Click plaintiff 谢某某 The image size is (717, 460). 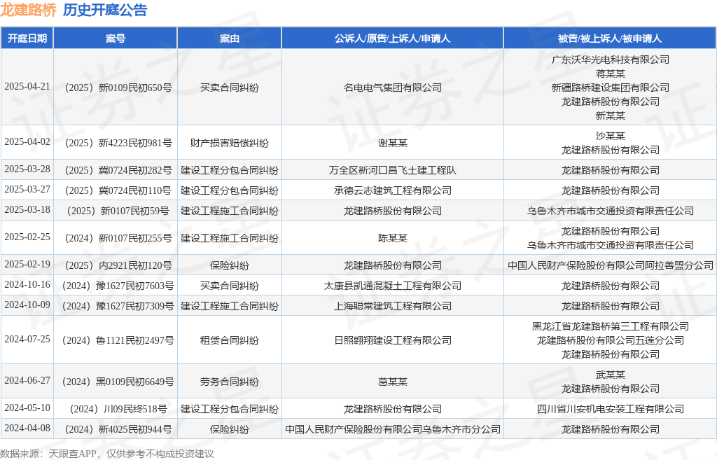[x=392, y=143]
